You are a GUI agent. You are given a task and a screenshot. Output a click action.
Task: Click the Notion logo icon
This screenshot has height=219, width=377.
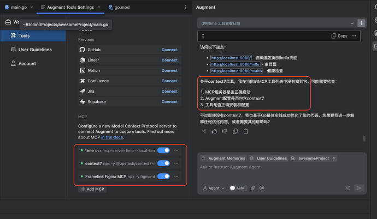83,70
